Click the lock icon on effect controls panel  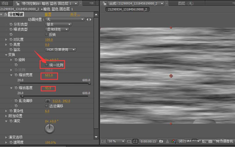click(17, 3)
